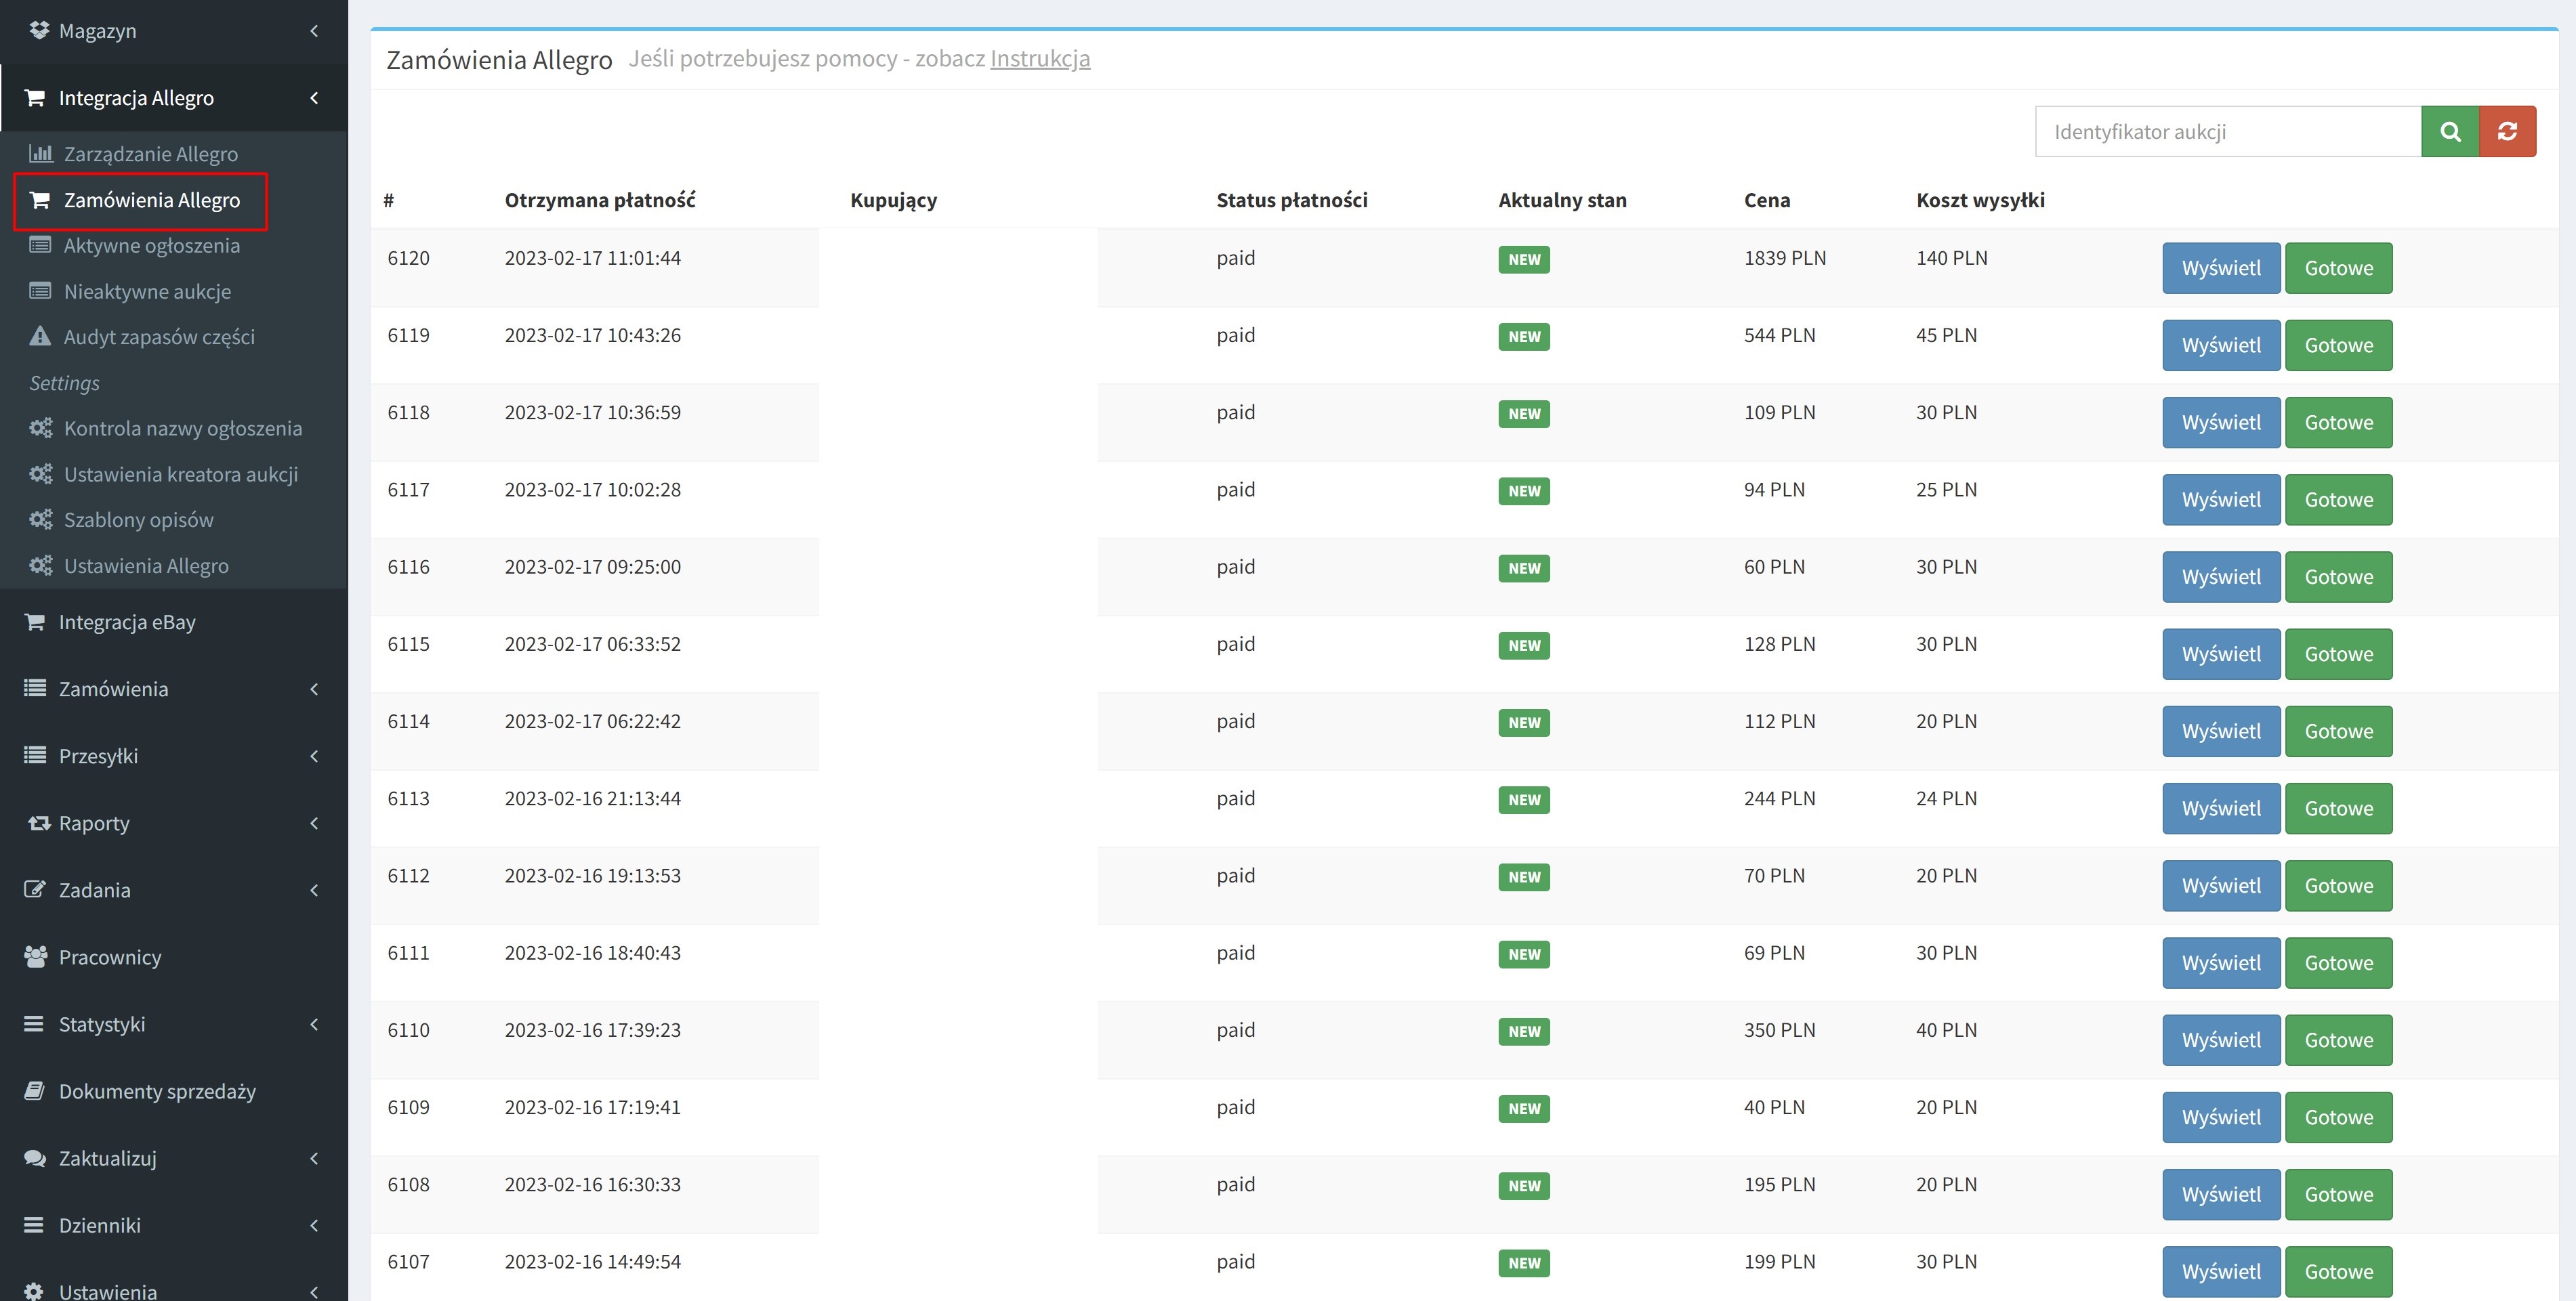The image size is (2576, 1301).
Task: Click the NEW status badge for order 6120
Action: (x=1523, y=259)
